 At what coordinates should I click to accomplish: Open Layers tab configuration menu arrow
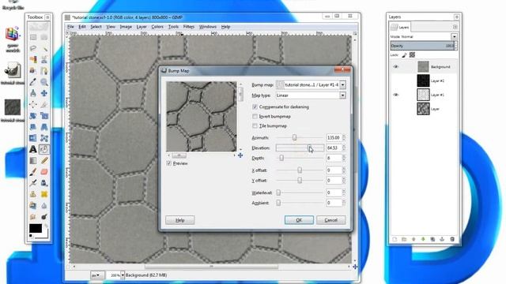click(x=455, y=27)
